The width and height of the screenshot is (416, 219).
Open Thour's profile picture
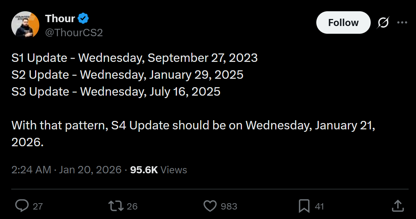(25, 25)
